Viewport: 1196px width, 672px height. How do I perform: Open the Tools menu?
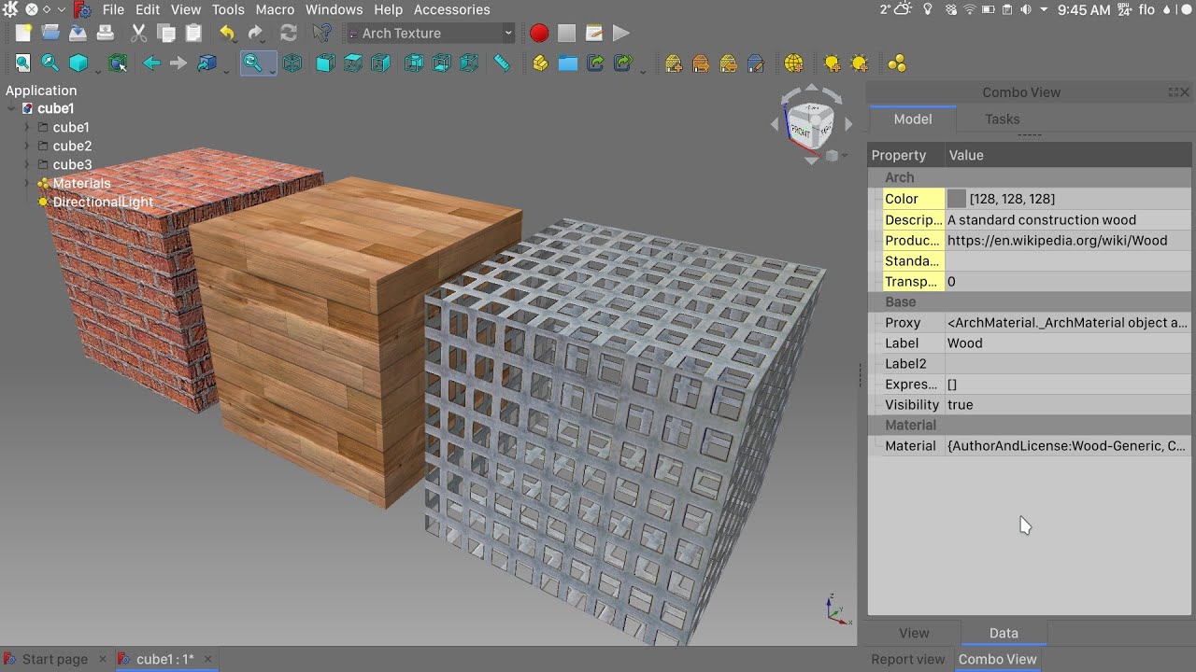228,9
